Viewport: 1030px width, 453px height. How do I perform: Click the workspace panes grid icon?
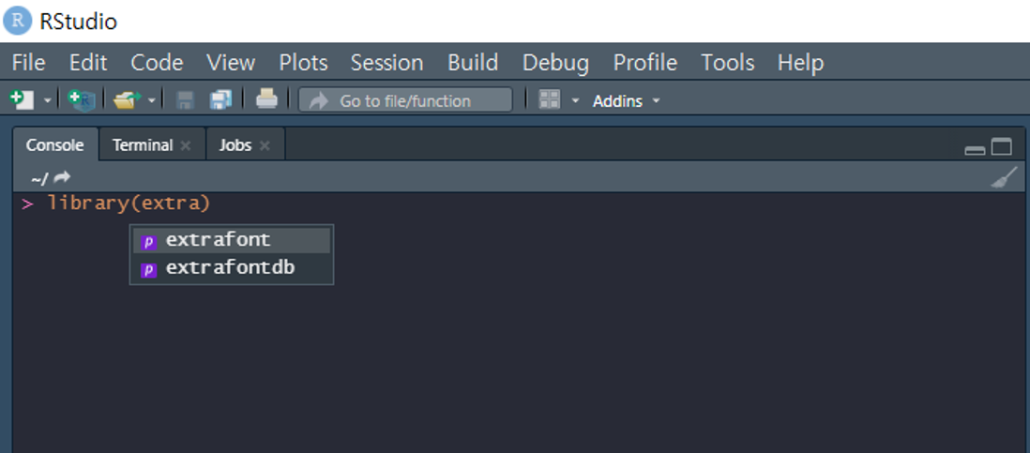tap(549, 99)
